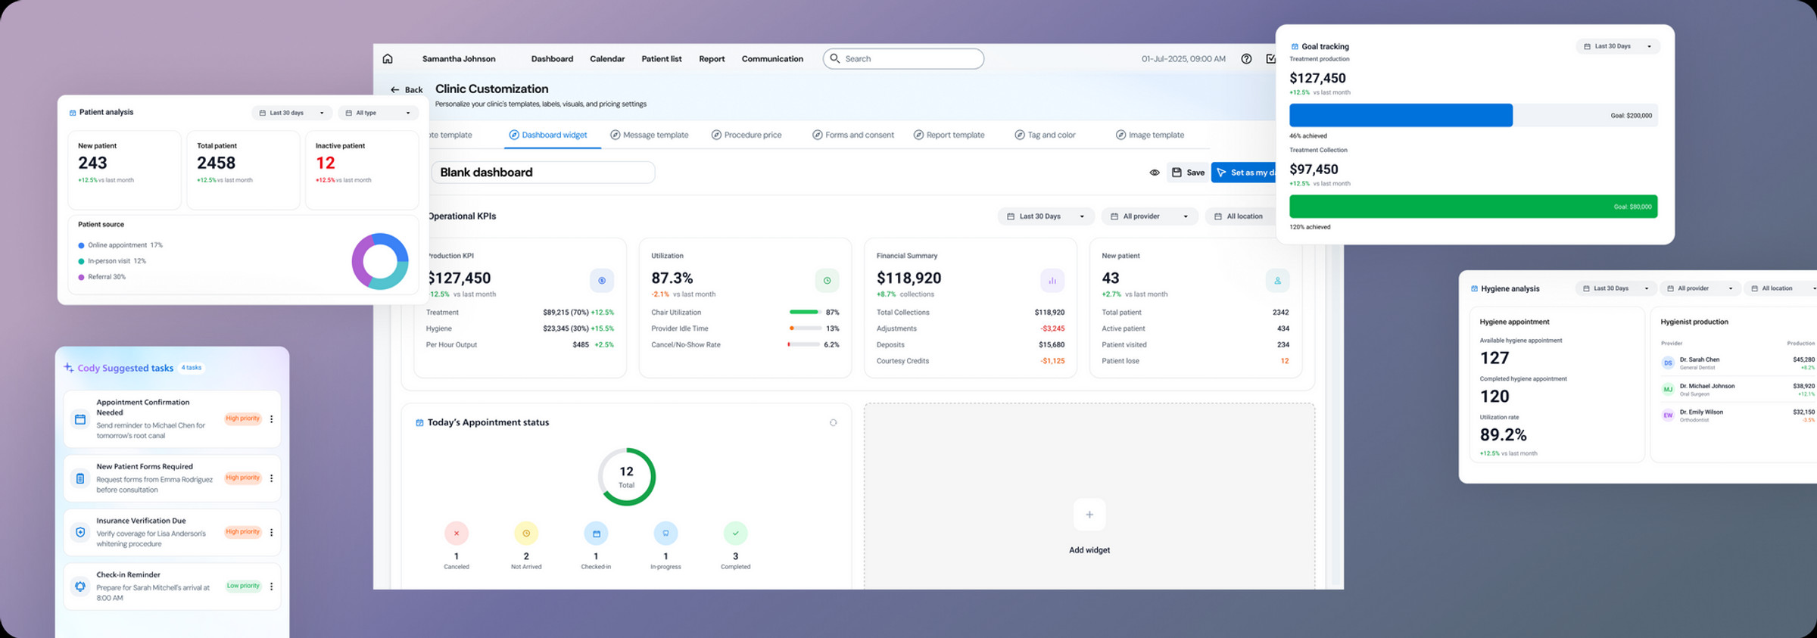Click the Search input field
Image resolution: width=1817 pixels, height=638 pixels.
coord(903,58)
